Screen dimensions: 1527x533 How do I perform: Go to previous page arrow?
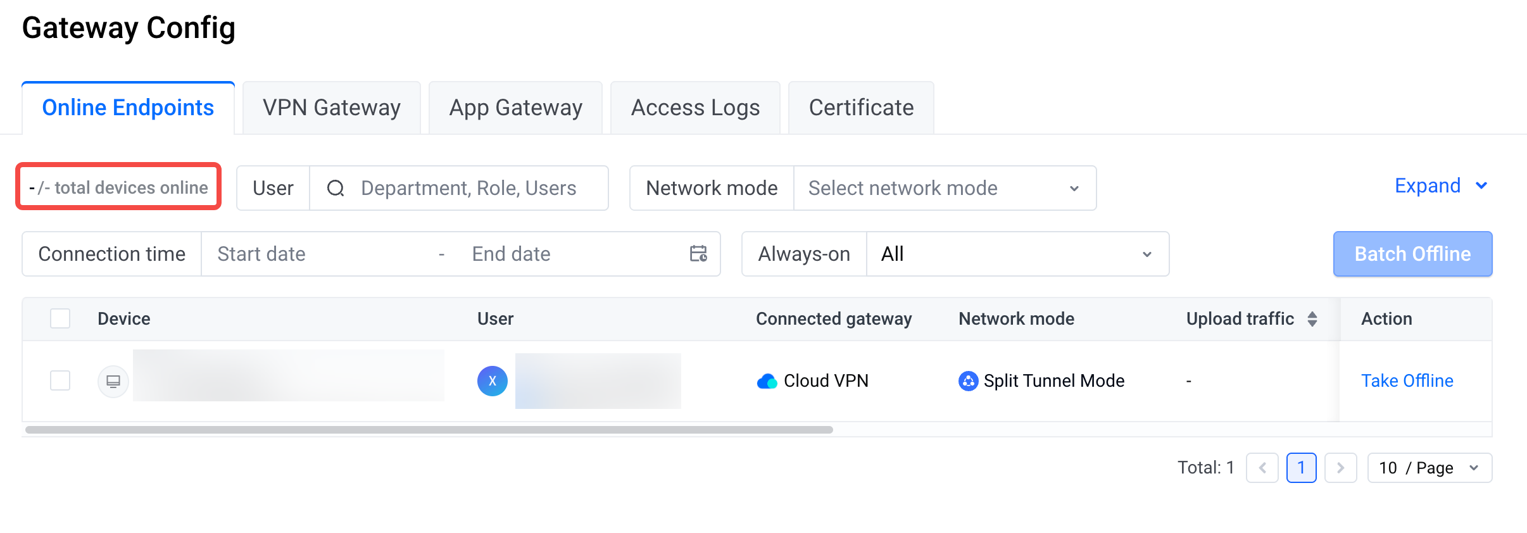pyautogui.click(x=1262, y=468)
